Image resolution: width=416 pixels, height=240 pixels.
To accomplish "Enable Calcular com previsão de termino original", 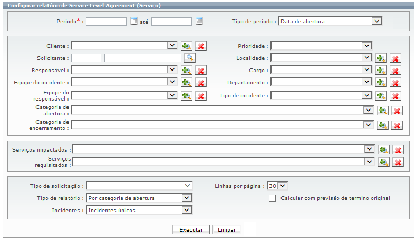I will coord(273,198).
